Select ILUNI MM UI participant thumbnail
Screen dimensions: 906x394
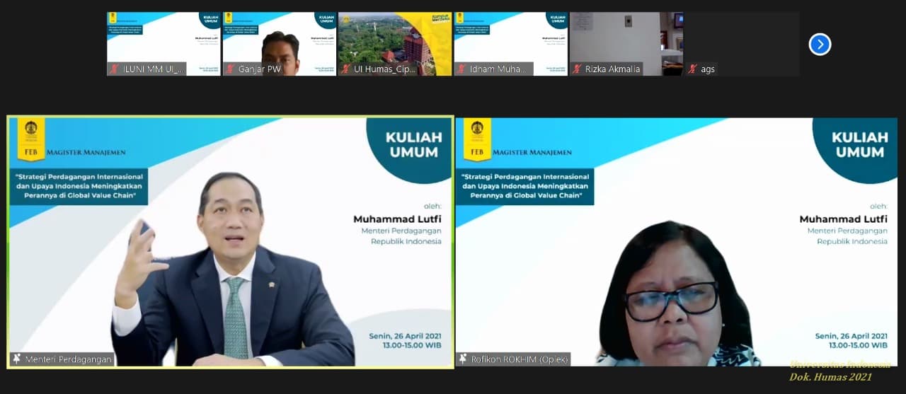(x=164, y=44)
